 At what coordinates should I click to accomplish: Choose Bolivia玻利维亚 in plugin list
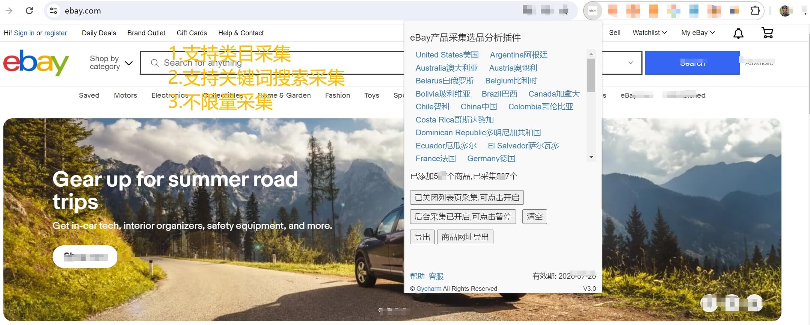[443, 94]
